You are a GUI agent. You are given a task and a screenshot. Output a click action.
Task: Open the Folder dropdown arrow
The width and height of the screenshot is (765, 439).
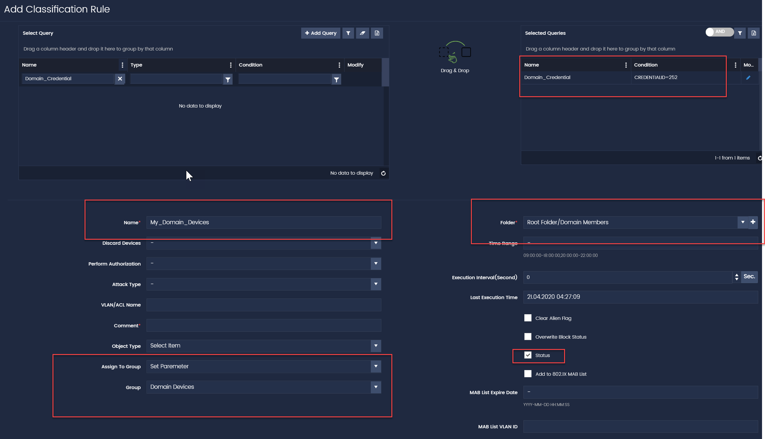[743, 222]
